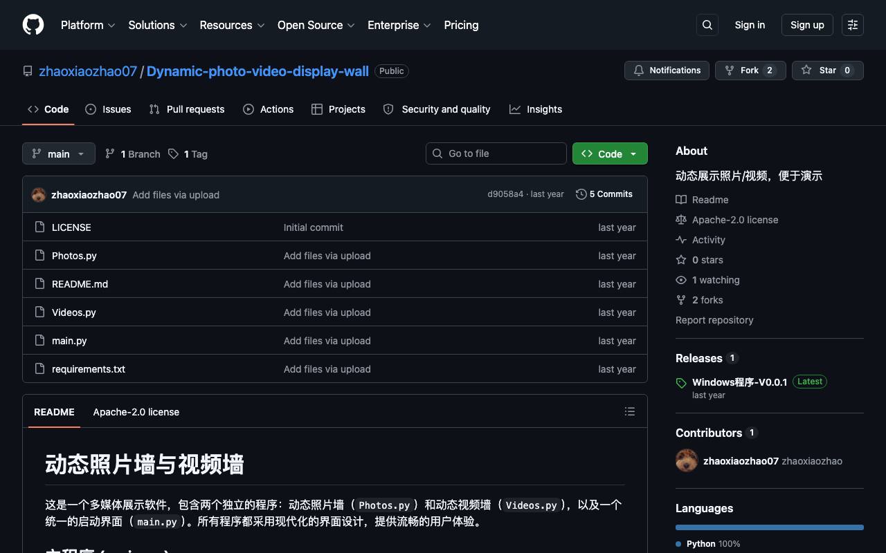
Task: Click the contributor avatar zhaoxiaozhao07
Action: [x=687, y=460]
